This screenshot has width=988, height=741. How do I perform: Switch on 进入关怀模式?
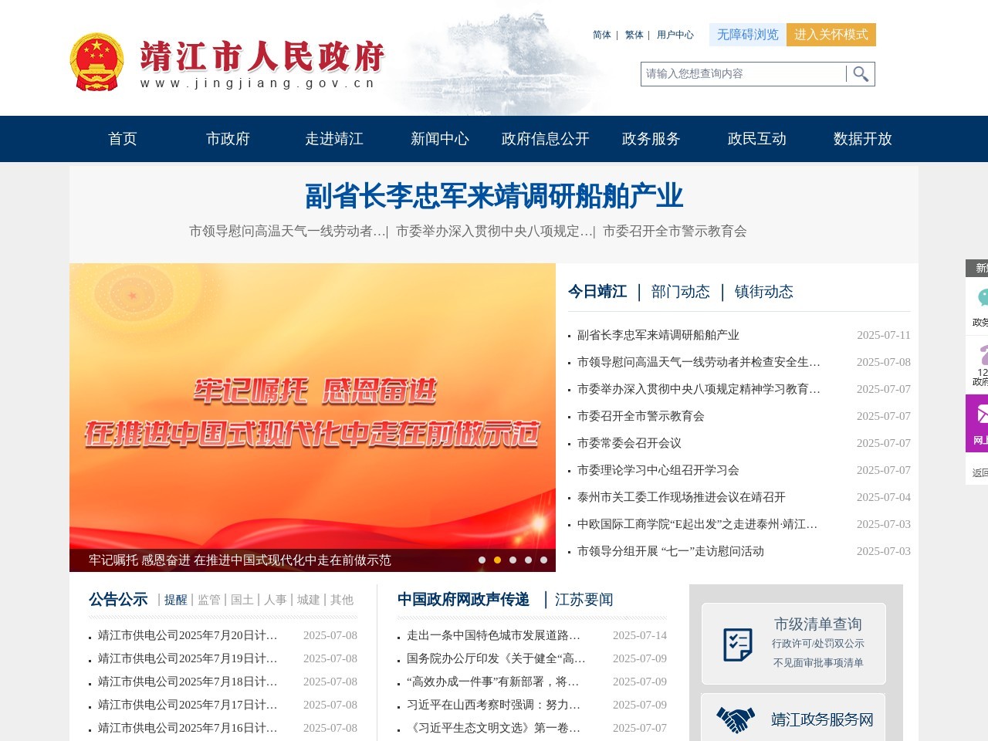(x=831, y=35)
